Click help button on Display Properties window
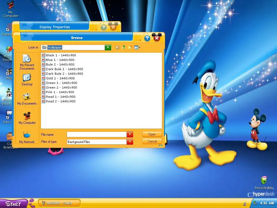 [x=104, y=27]
